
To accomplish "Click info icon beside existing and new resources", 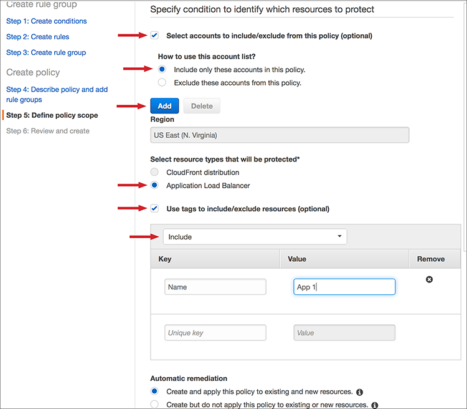I will point(360,392).
